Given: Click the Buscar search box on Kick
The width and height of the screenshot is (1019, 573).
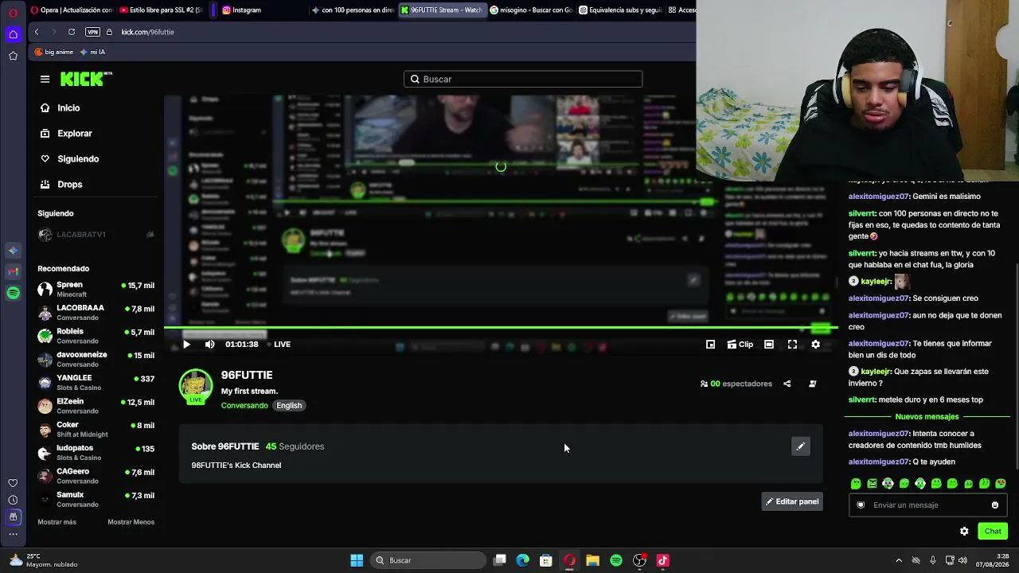Looking at the screenshot, I should pos(523,79).
